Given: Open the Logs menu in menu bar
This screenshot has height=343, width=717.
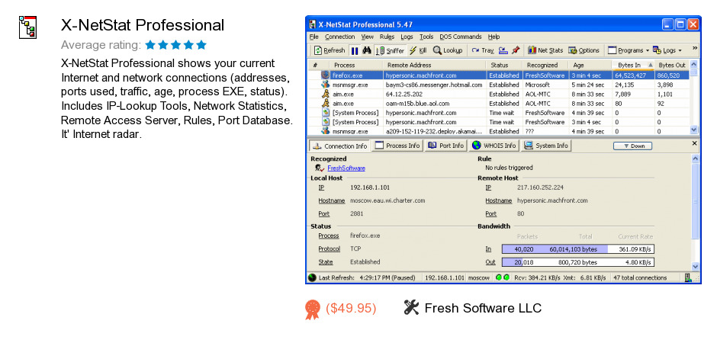Looking at the screenshot, I should click(407, 37).
